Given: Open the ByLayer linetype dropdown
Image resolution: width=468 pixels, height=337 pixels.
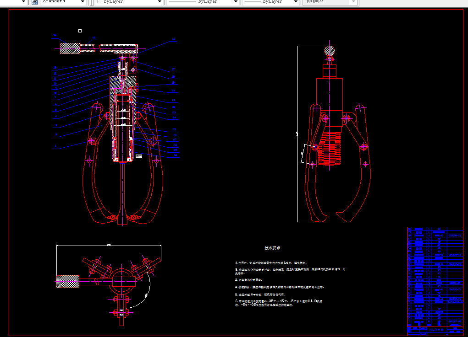Looking at the screenshot, I should tap(236, 2).
